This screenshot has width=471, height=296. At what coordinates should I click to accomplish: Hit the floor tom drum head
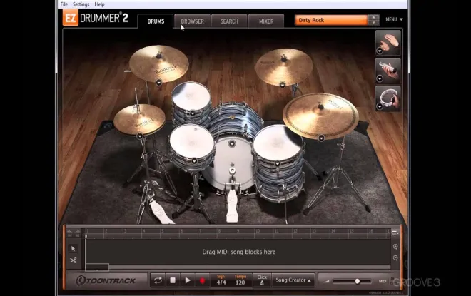click(276, 142)
